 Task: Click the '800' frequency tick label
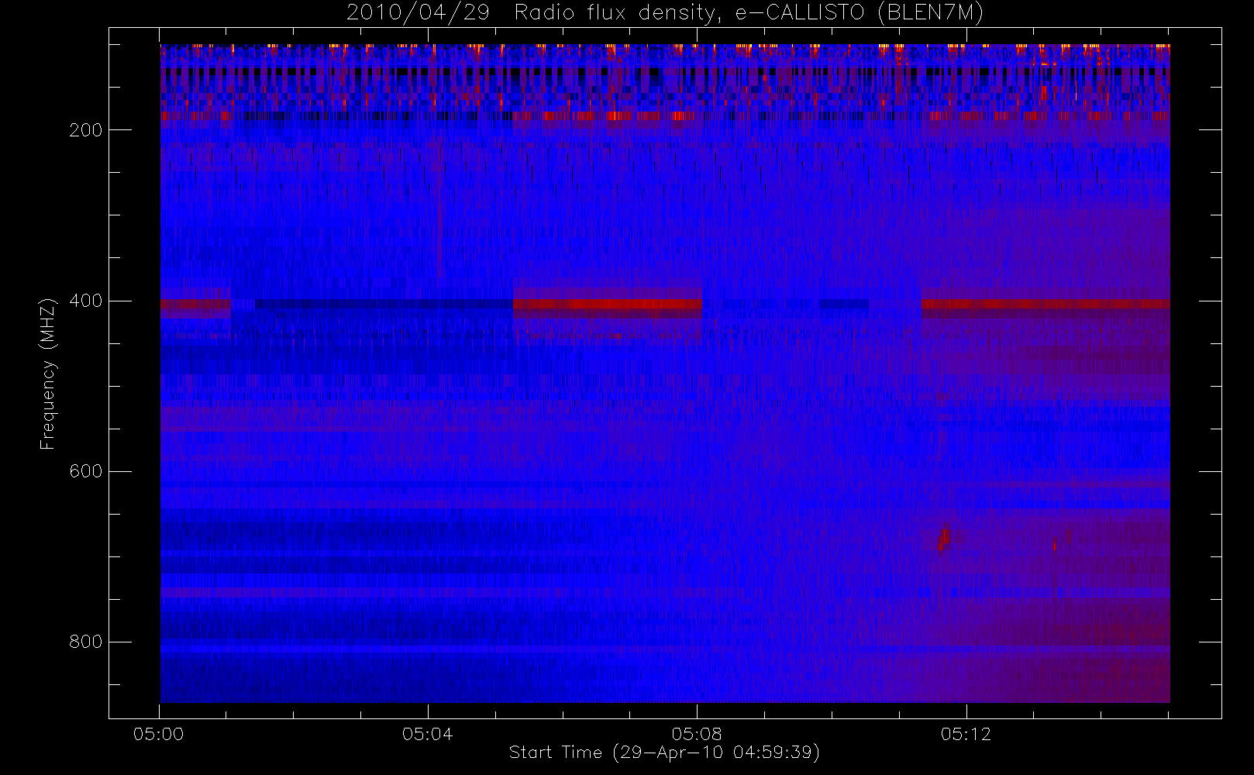coord(85,642)
